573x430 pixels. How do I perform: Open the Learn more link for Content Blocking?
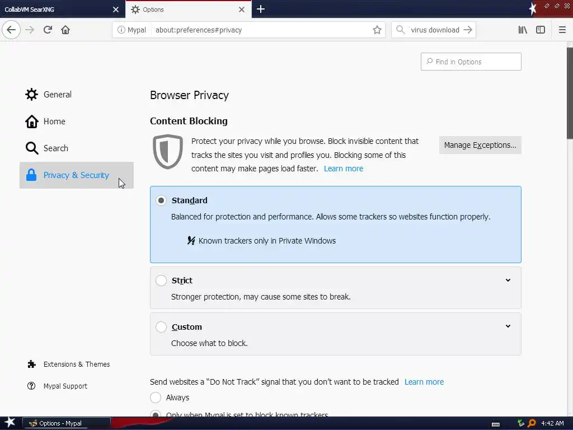[343, 169]
